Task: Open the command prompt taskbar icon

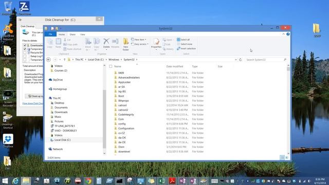Action: [x=119, y=181]
